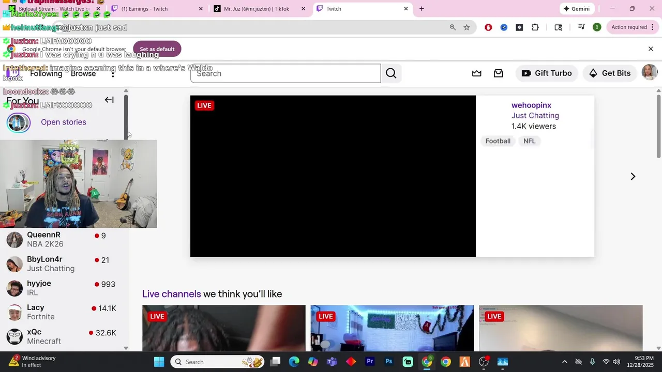Open the blue-lit room live thumbnail
The image size is (662, 372).
pyautogui.click(x=392, y=328)
